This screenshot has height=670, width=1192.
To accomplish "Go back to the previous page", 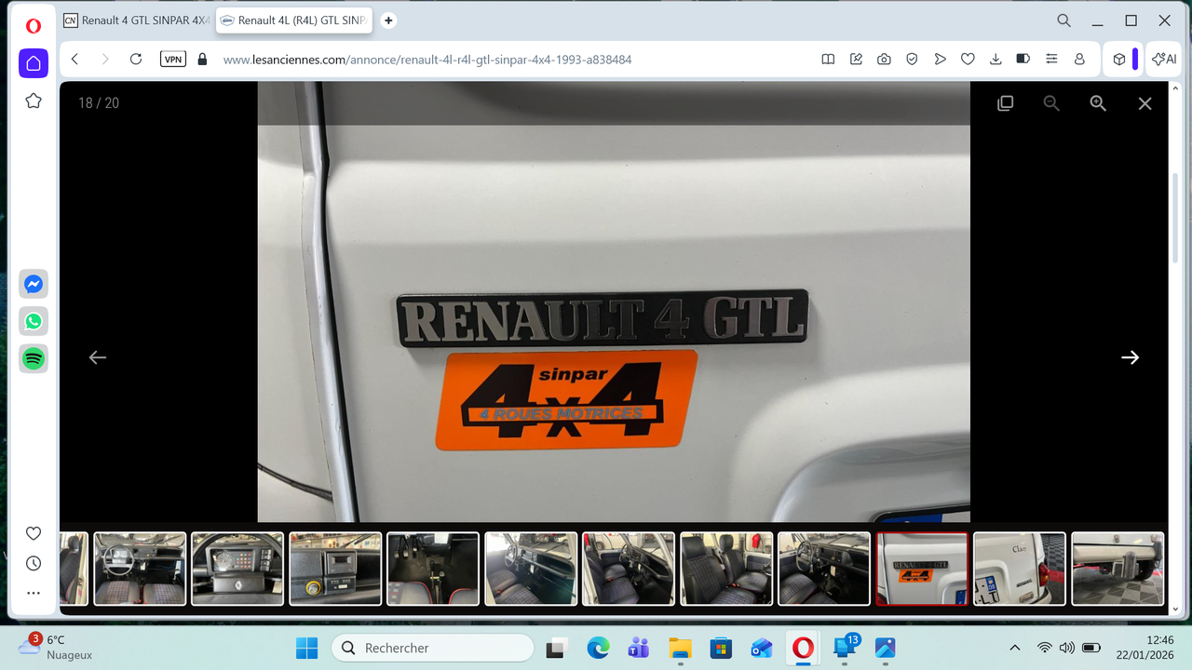I will tap(74, 59).
